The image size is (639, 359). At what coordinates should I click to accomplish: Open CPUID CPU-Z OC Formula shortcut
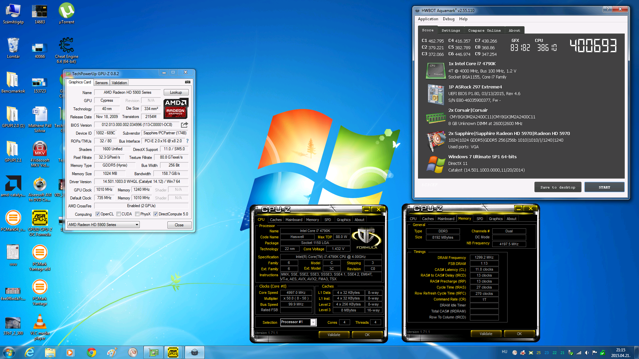tap(40, 223)
